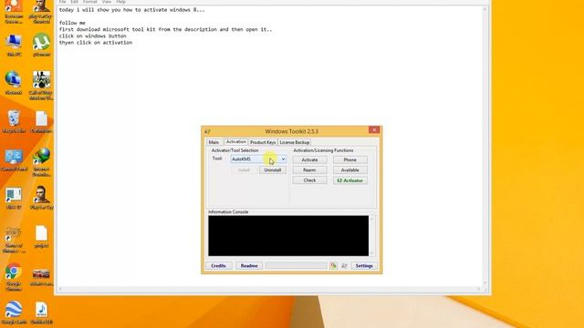This screenshot has width=584, height=328.
Task: Switch to the Main tab
Action: coord(214,142)
